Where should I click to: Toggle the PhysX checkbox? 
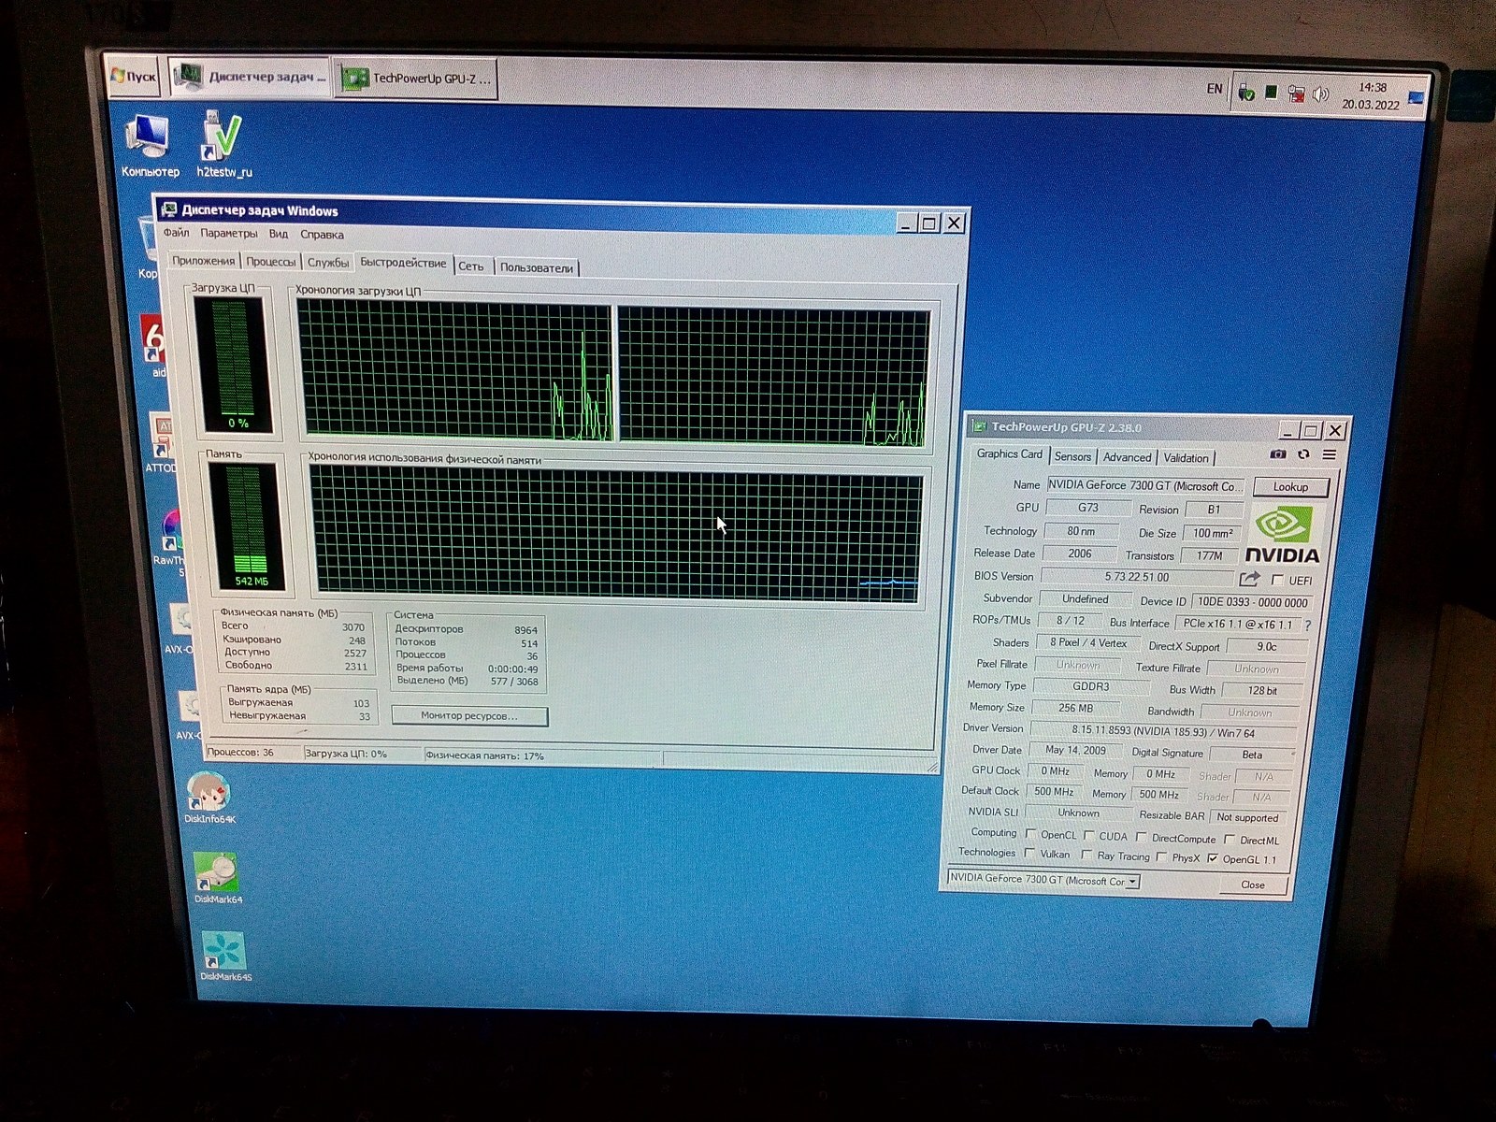[1160, 856]
